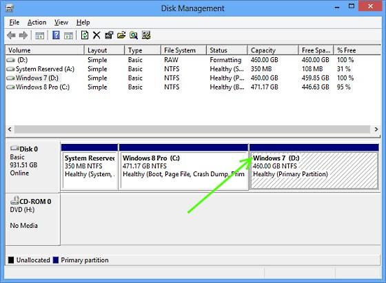Minimize the Disk Management window
Screen dimensions: 386x283
click(337, 8)
